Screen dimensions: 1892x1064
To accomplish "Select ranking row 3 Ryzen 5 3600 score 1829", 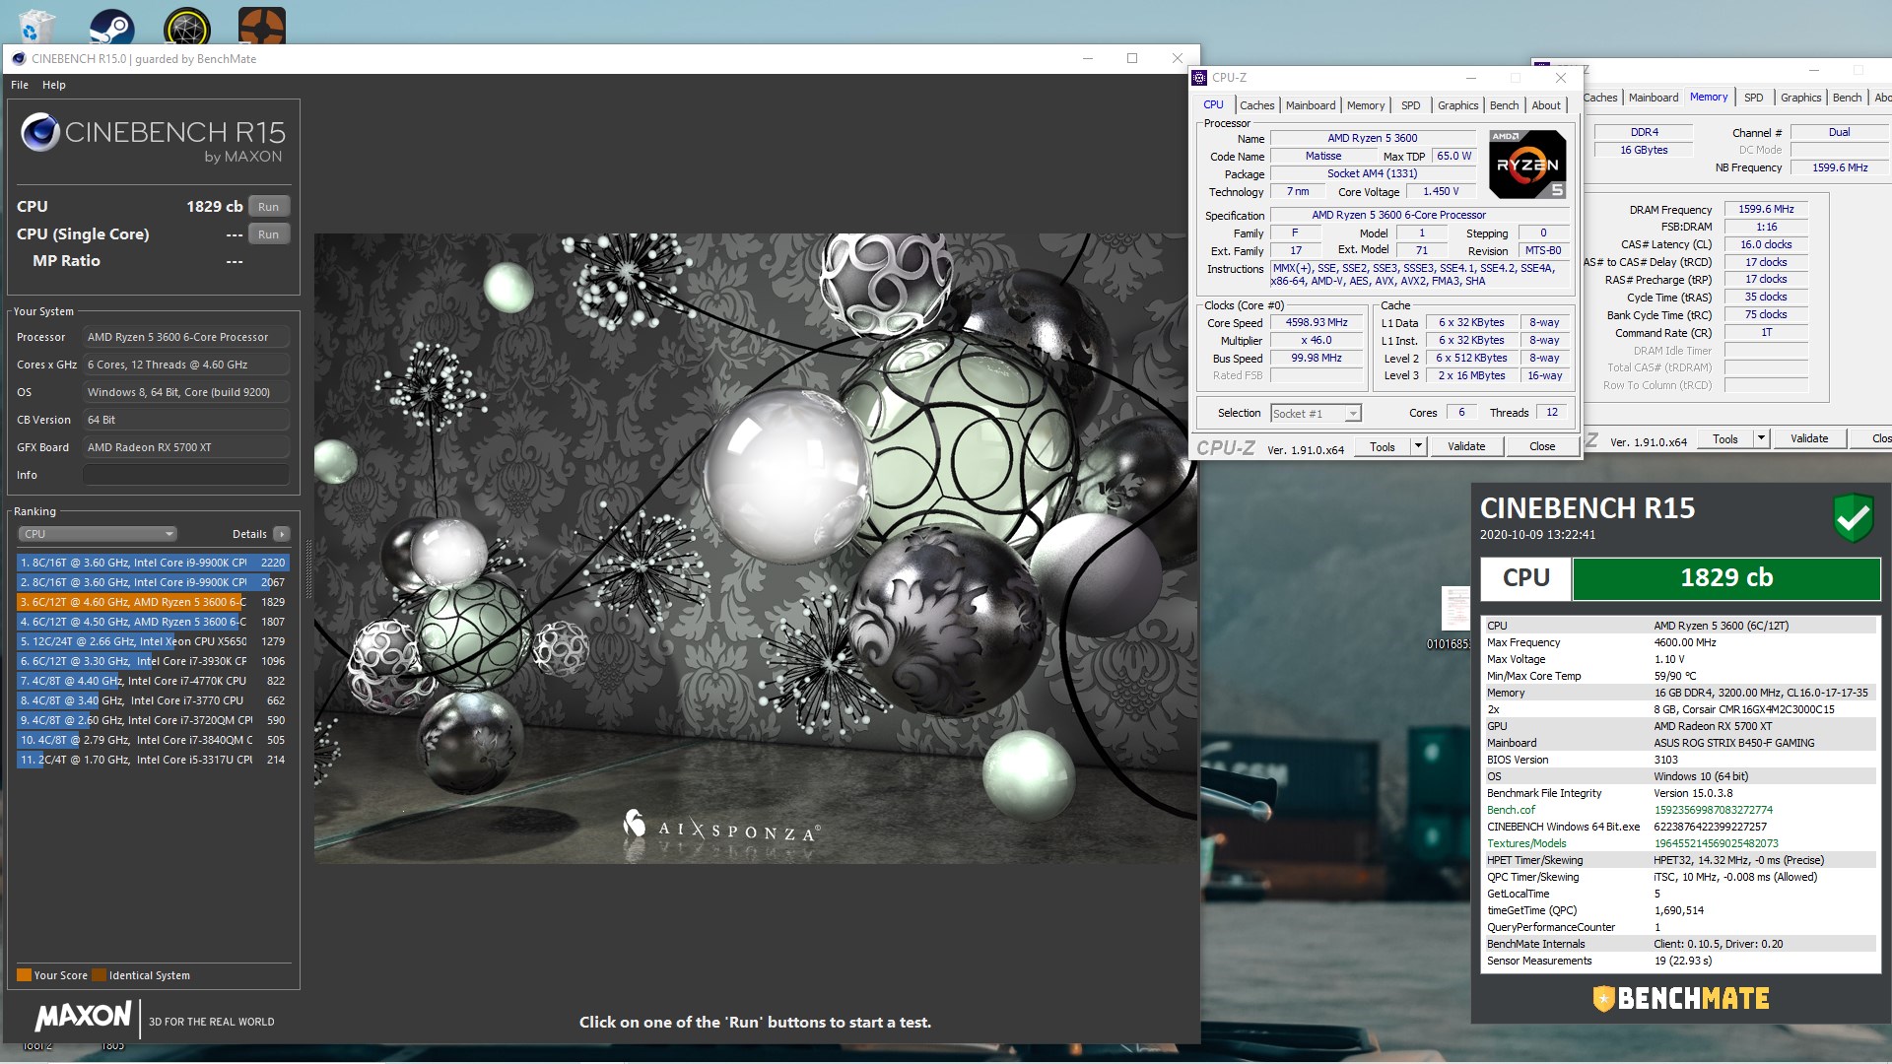I will click(x=153, y=602).
